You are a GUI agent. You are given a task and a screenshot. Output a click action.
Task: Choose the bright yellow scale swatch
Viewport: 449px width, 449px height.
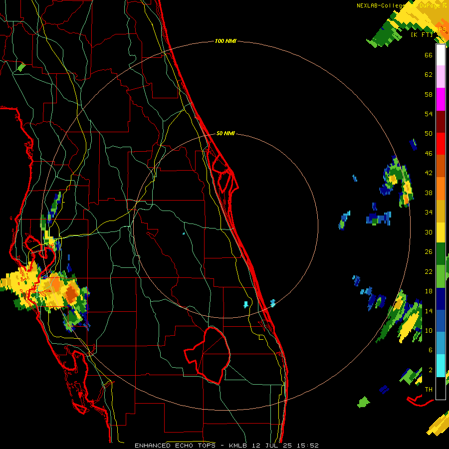(441, 233)
